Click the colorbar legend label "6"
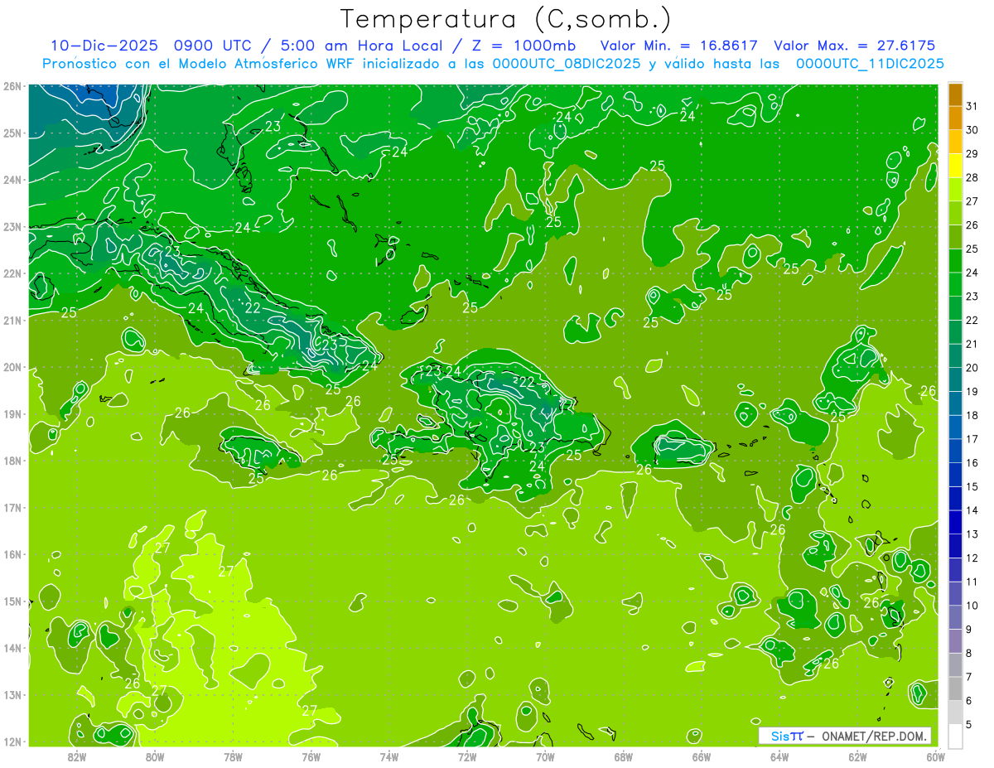994x768 pixels. (969, 701)
